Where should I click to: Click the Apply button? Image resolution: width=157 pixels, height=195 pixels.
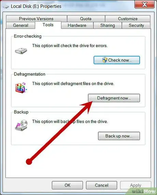135,185
